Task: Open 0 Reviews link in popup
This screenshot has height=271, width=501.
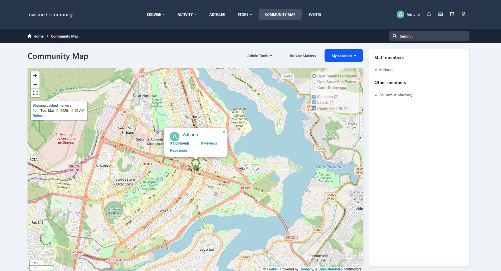Action: 209,143
